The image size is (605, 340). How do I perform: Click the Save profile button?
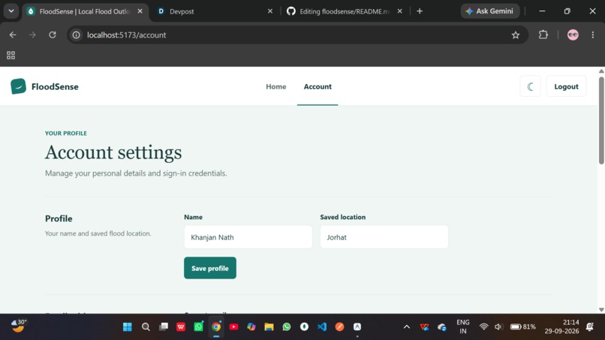(x=210, y=268)
